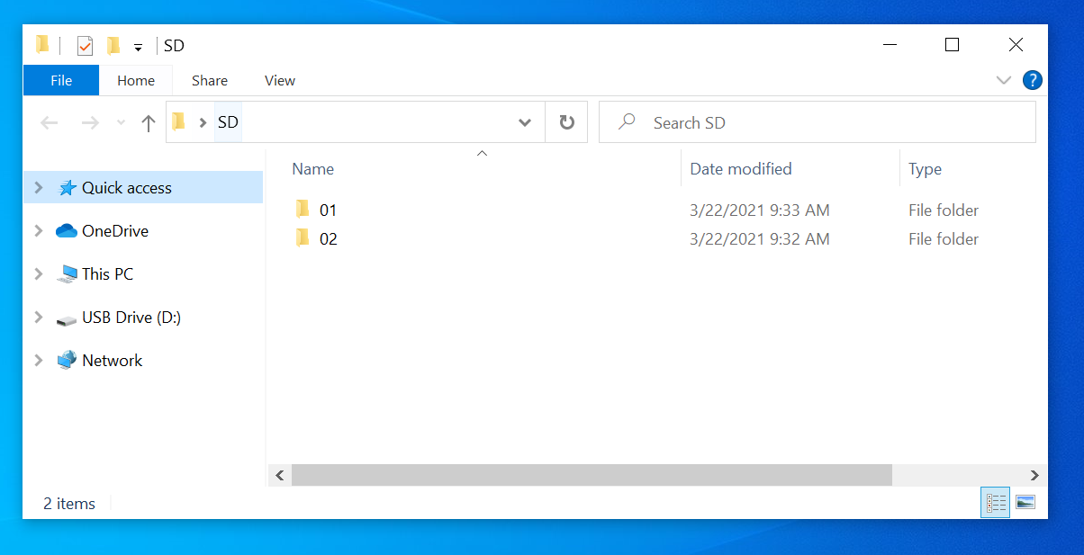Click the folder icon in address bar
This screenshot has height=555, width=1084.
(x=178, y=121)
